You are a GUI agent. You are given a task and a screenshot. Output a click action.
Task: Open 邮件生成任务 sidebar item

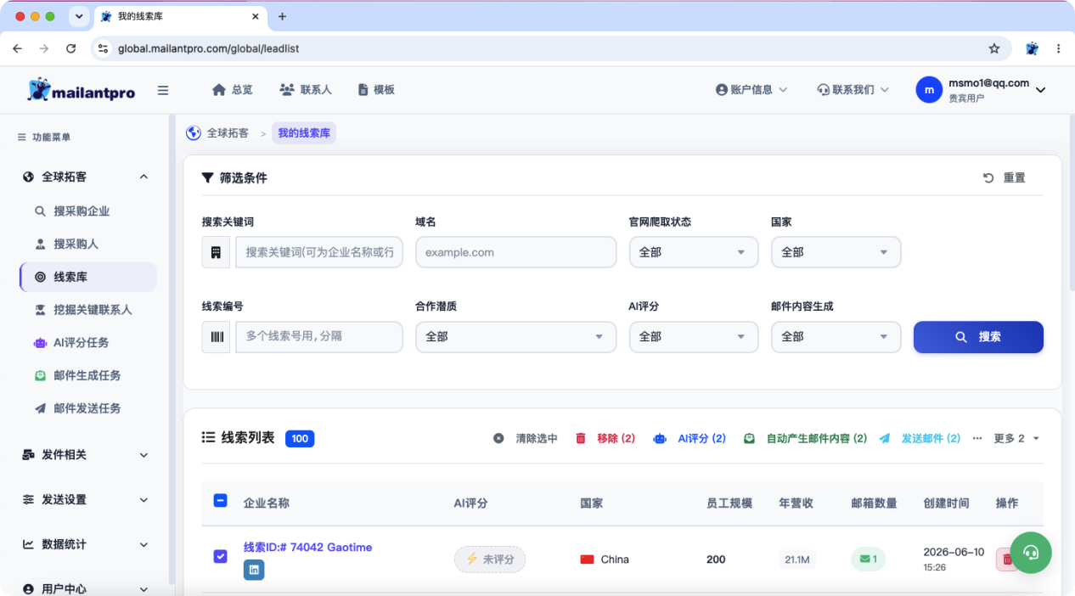[x=87, y=375]
